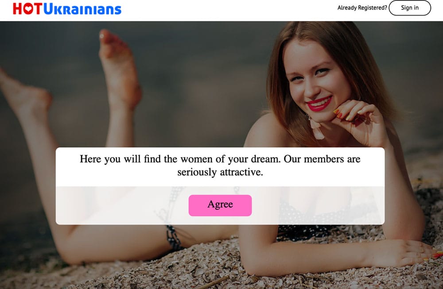This screenshot has height=289, width=443.
Task: Click the hand under the woman's chin
Action: coord(359,121)
